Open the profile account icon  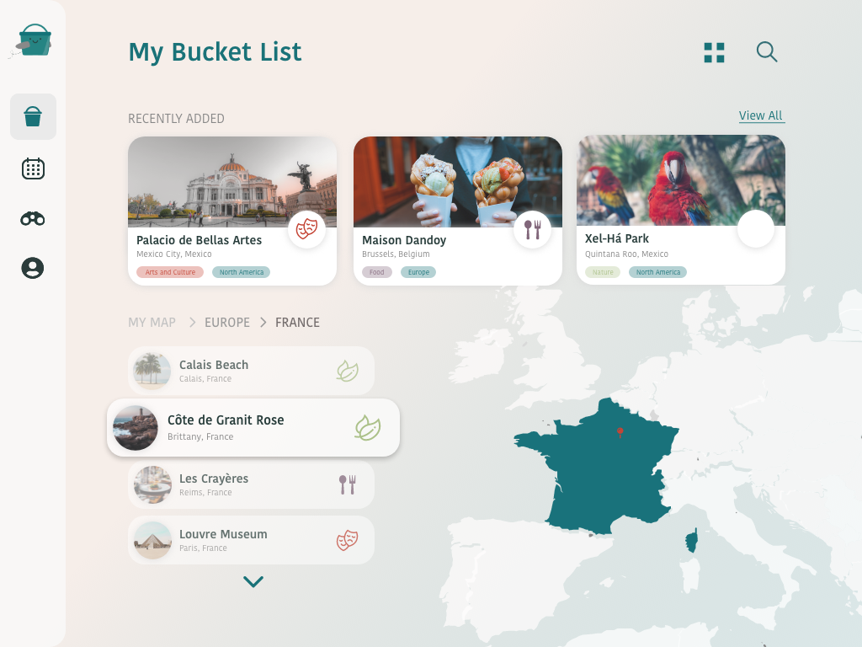pyautogui.click(x=33, y=268)
